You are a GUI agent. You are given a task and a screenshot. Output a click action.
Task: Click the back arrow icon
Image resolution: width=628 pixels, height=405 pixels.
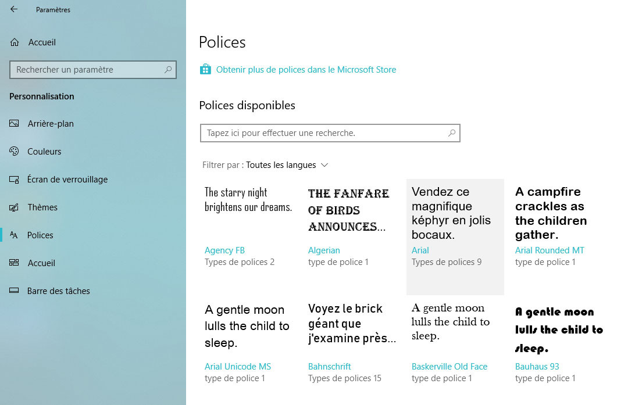[14, 9]
